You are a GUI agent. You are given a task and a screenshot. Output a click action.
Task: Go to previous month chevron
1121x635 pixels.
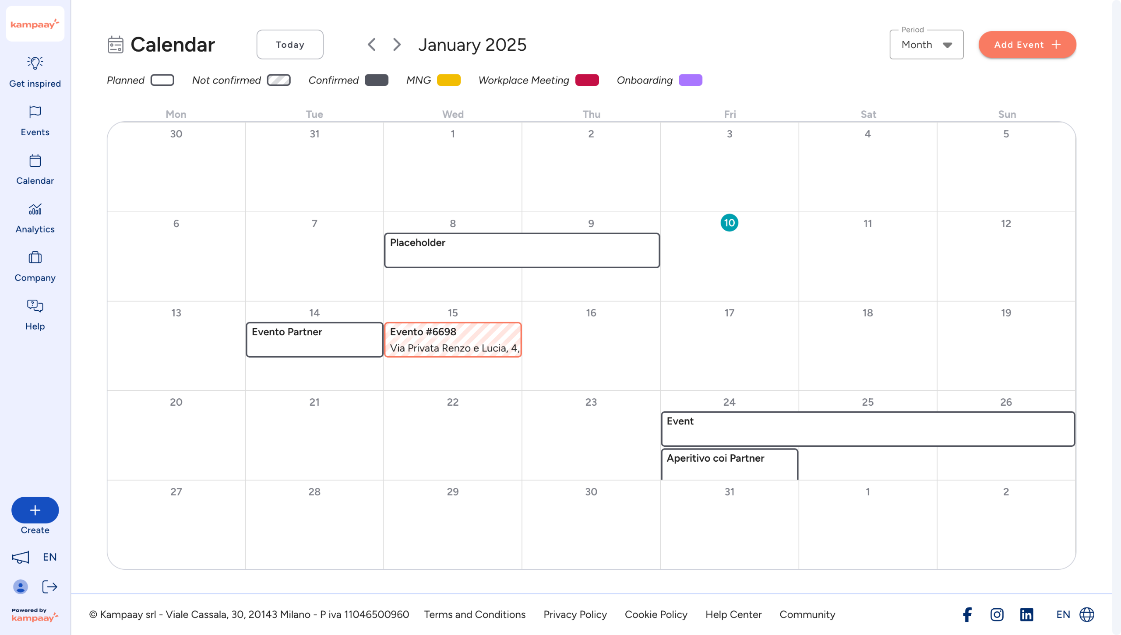[372, 45]
